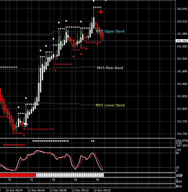Click the 12 Dec 08:34 time label

click(x=14, y=190)
